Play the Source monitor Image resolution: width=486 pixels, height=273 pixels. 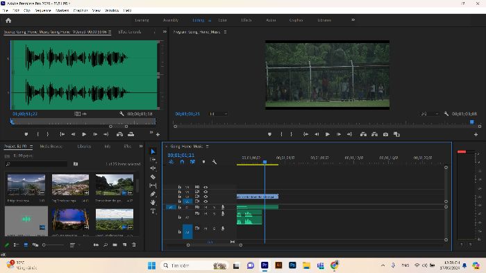click(84, 134)
